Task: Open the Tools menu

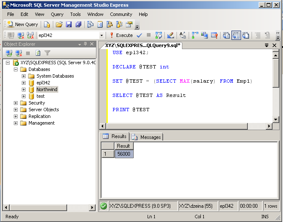Action: coord(75,14)
